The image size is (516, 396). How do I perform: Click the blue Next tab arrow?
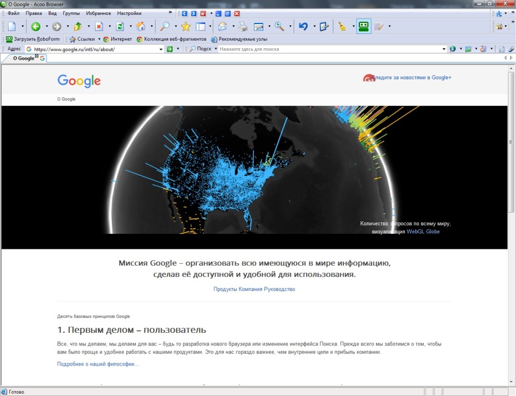tap(193, 13)
